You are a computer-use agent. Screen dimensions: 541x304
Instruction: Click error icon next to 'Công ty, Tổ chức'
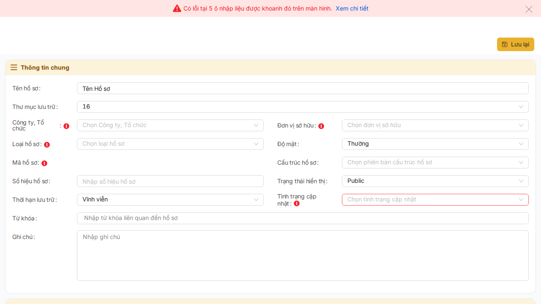click(66, 126)
